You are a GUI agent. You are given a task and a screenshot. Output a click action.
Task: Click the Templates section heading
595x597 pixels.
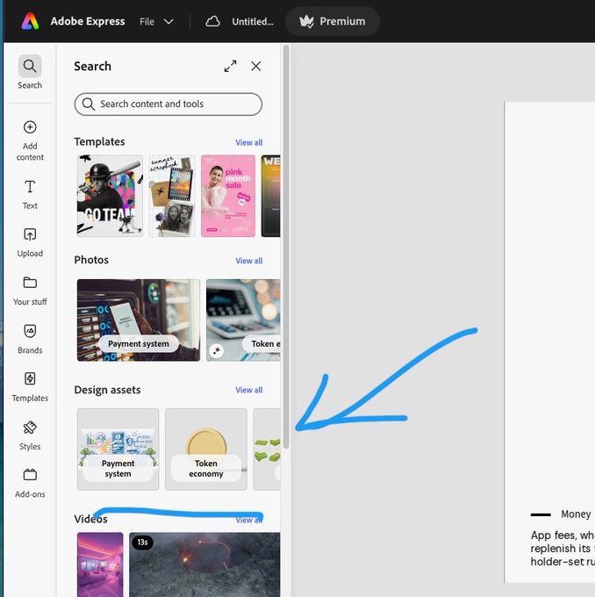point(99,141)
